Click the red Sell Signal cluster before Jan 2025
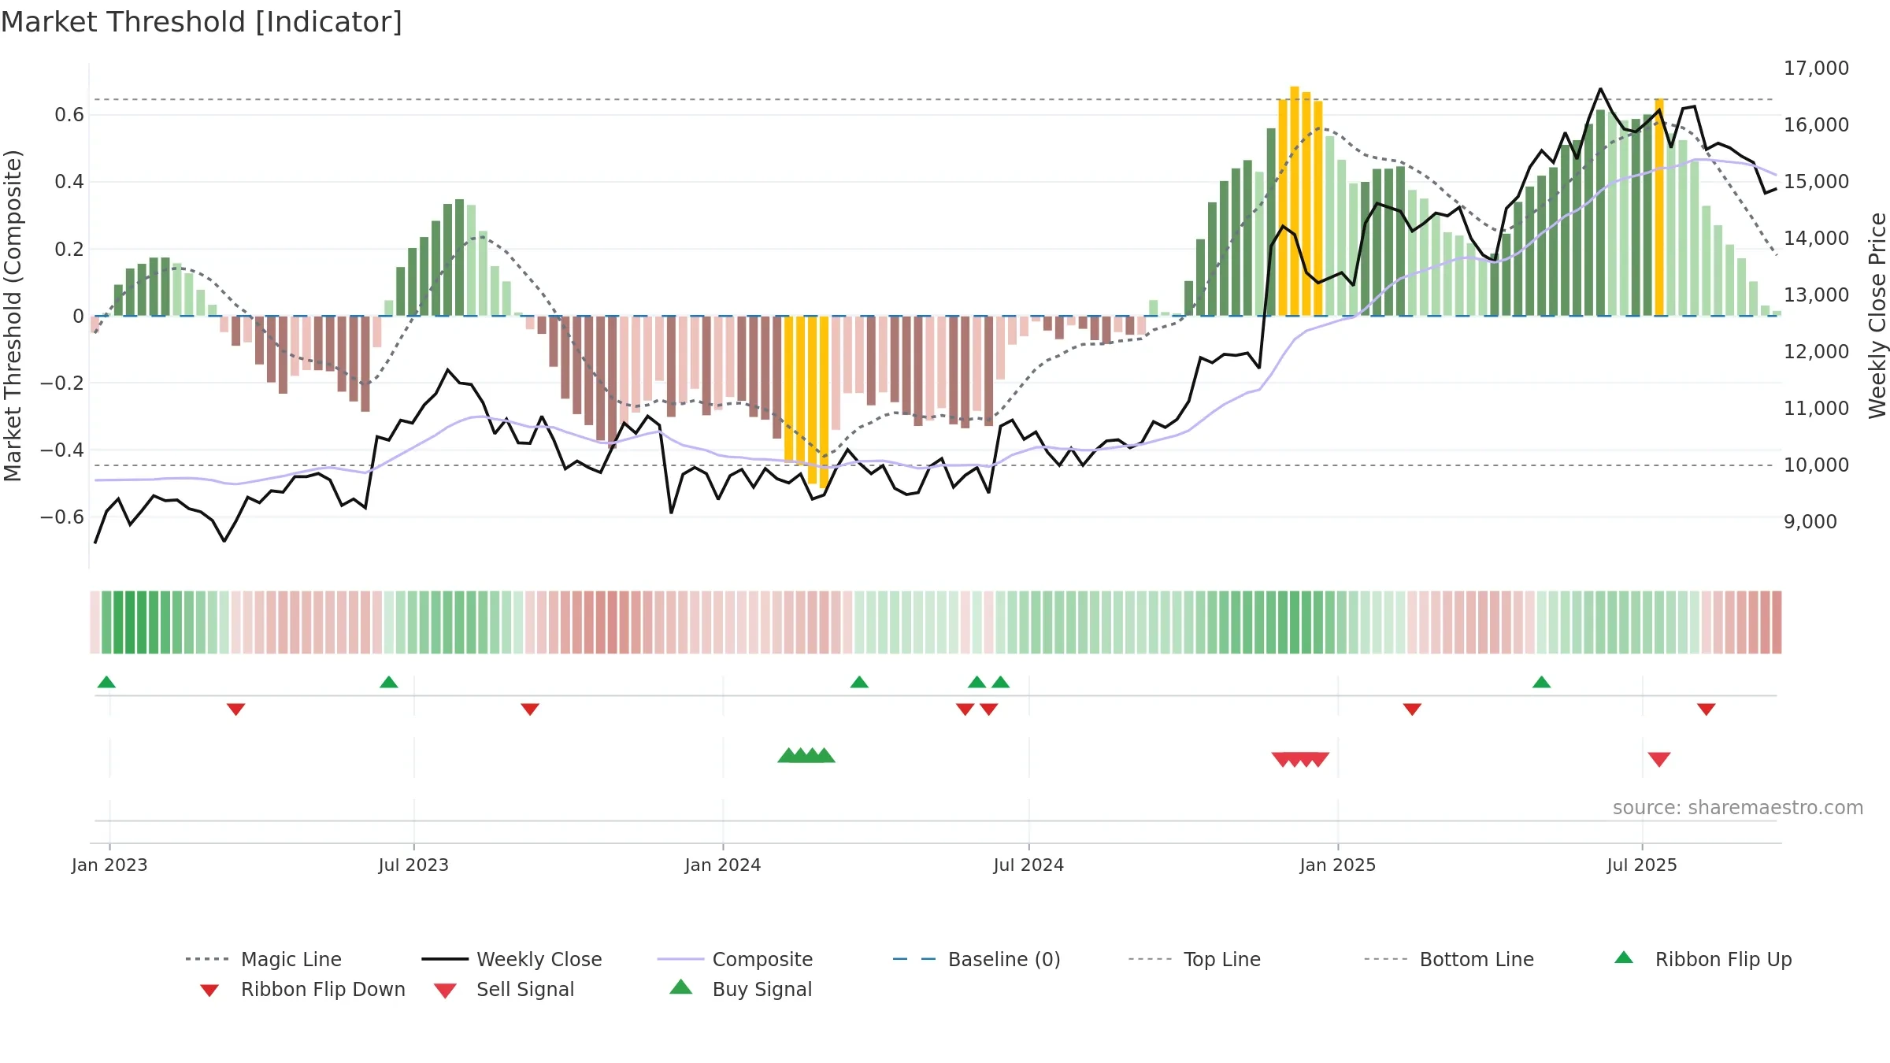Image resolution: width=1890 pixels, height=1063 pixels. point(1300,760)
